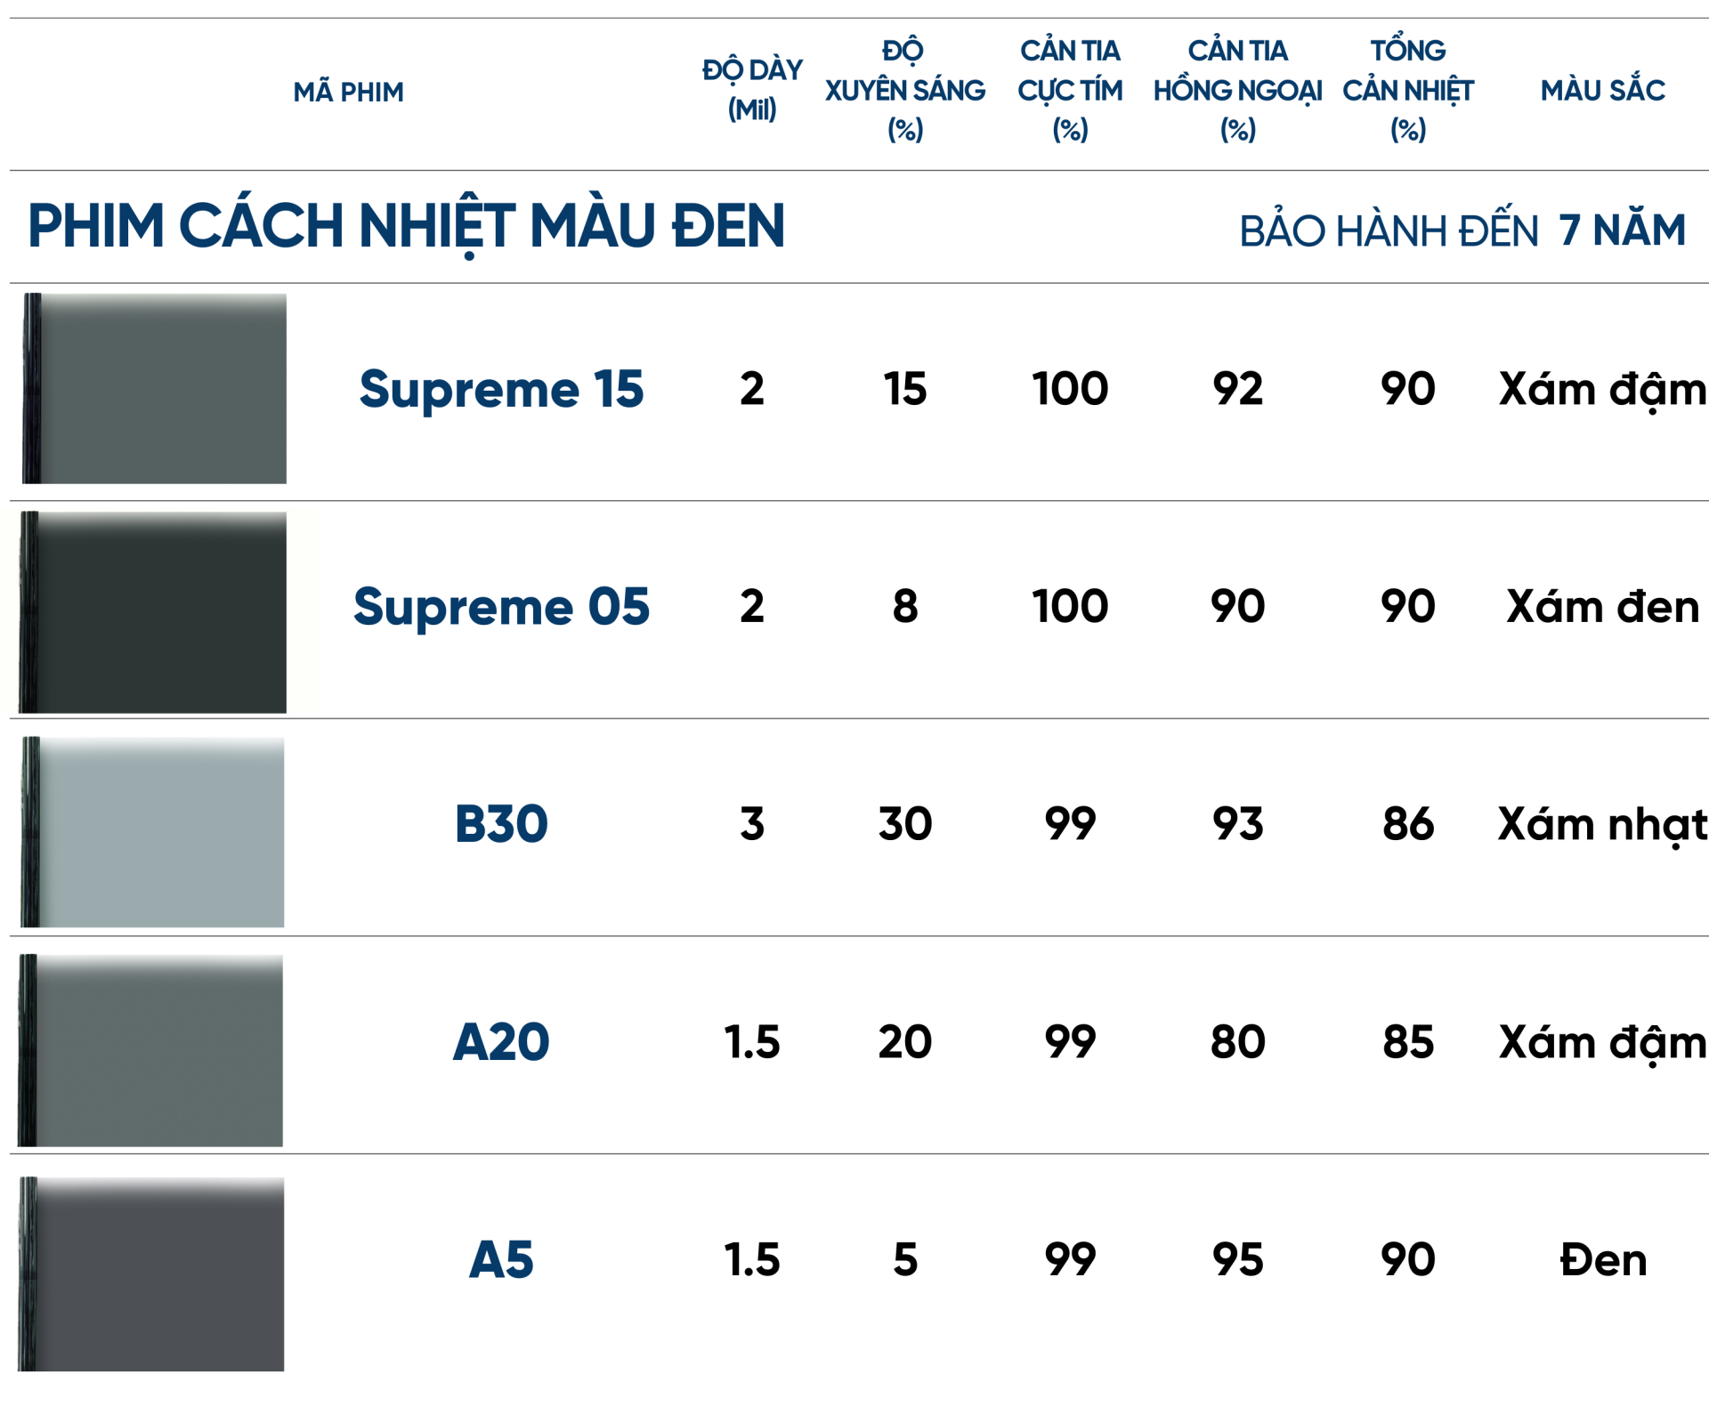Select the ĐỘ XUYÊN SÁNG column header
Screen dimensions: 1709x1415
[x=904, y=90]
